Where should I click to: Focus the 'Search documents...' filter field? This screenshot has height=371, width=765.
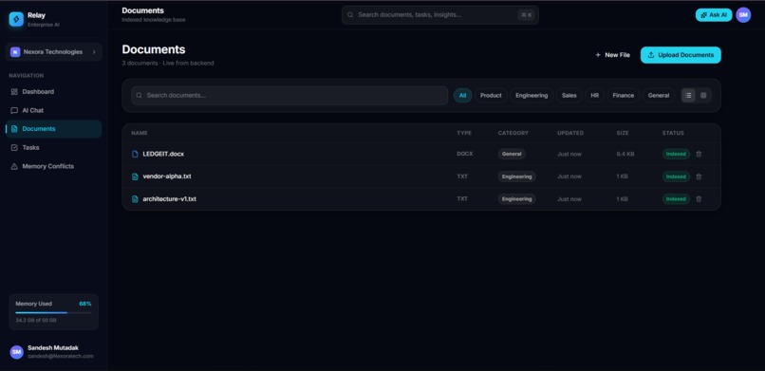point(289,96)
